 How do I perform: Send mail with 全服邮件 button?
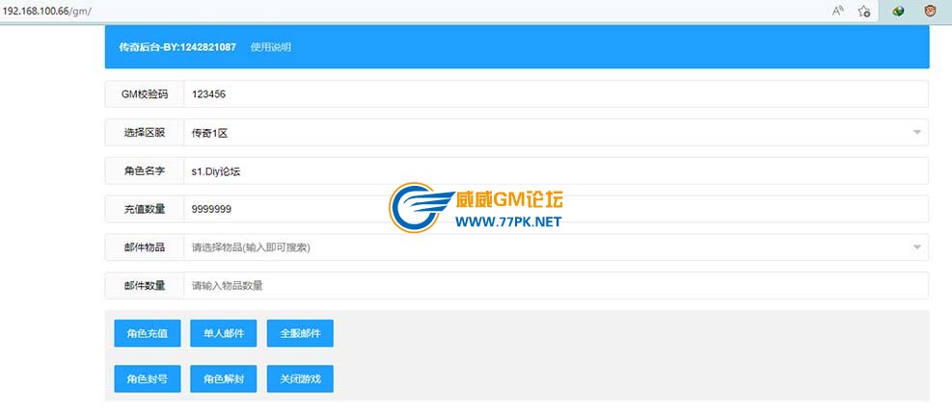pos(300,334)
